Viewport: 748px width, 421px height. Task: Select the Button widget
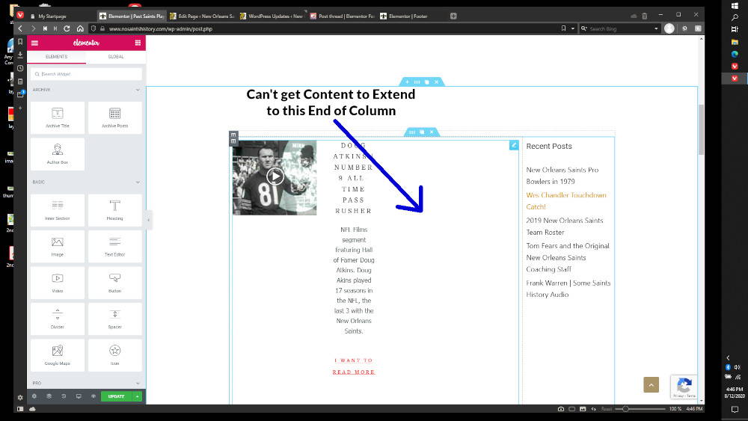pyautogui.click(x=115, y=283)
